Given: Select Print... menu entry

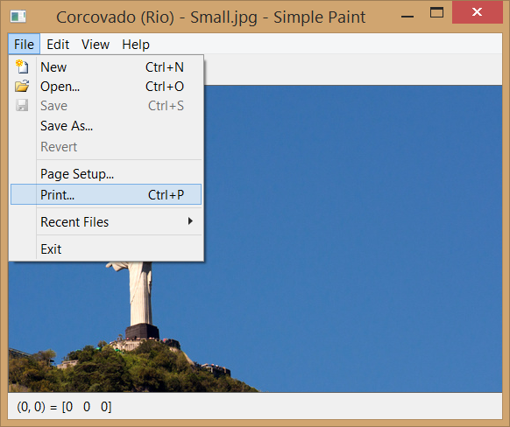Looking at the screenshot, I should (x=106, y=194).
